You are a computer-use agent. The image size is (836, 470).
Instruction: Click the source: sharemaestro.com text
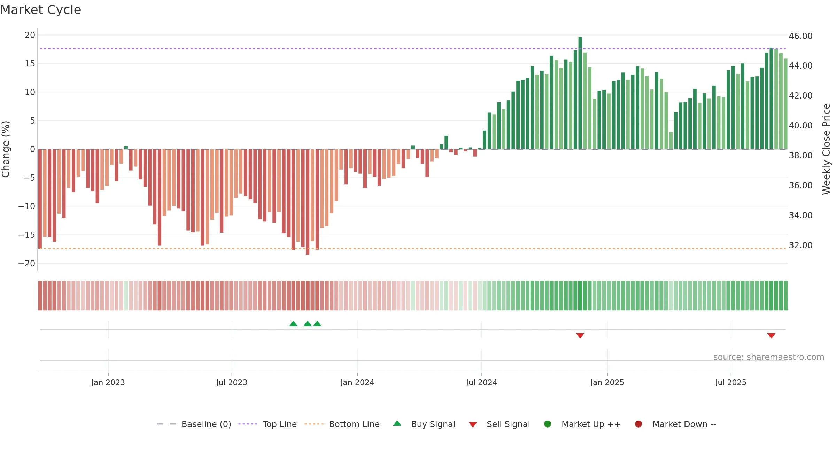coord(769,357)
